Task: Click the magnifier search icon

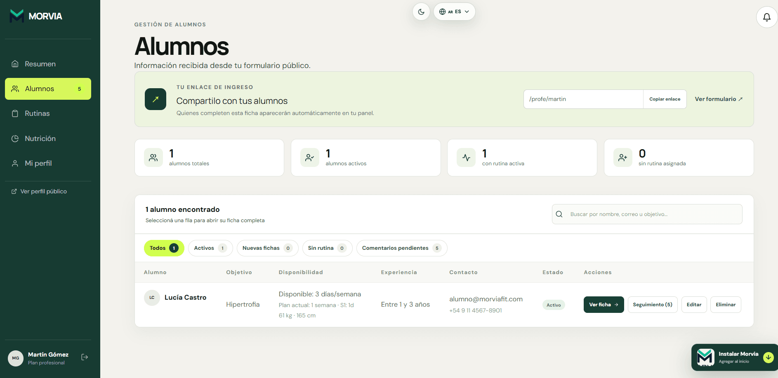Action: pyautogui.click(x=559, y=214)
